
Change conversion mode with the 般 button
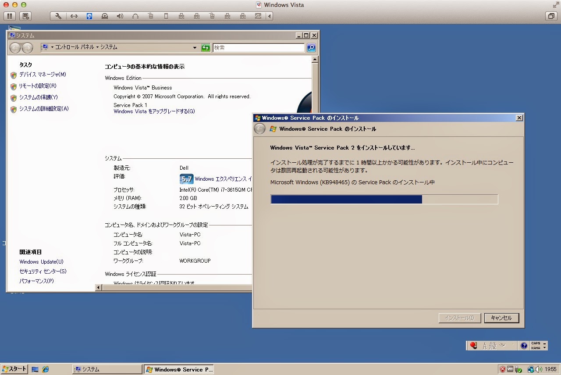tap(493, 346)
